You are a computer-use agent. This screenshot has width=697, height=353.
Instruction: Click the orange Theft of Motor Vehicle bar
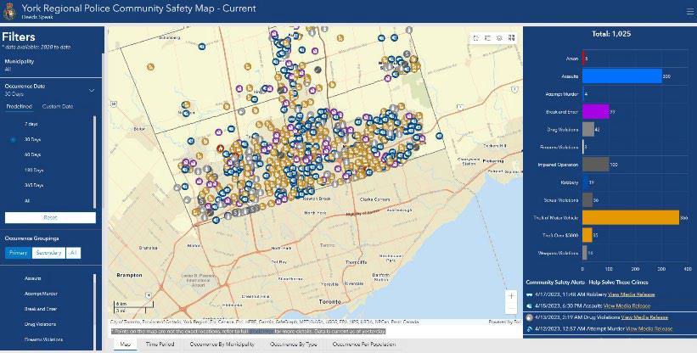632,217
